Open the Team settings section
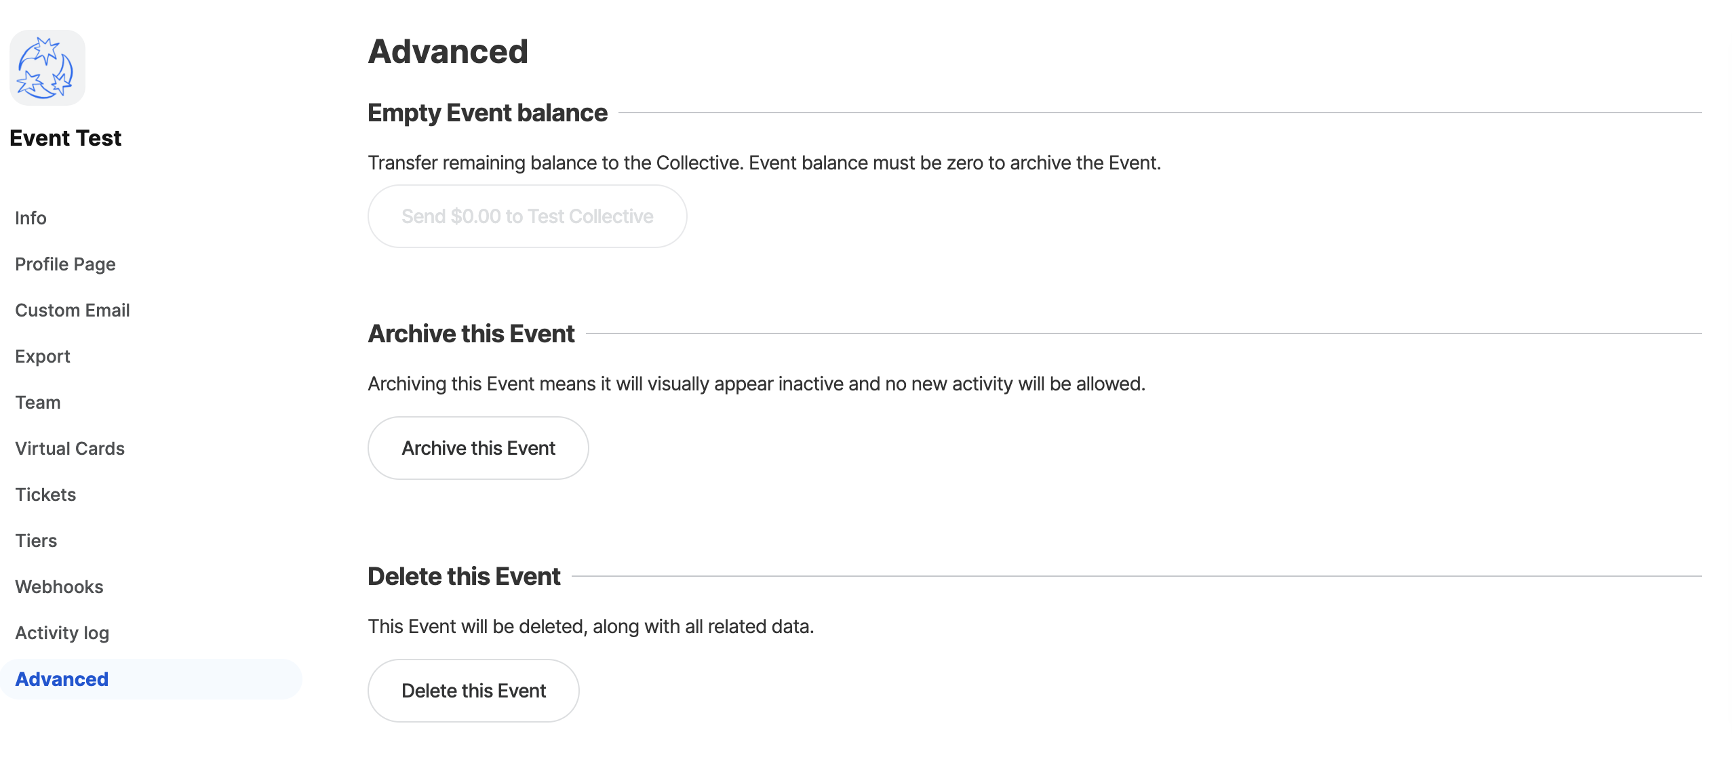The width and height of the screenshot is (1732, 770). [x=38, y=403]
